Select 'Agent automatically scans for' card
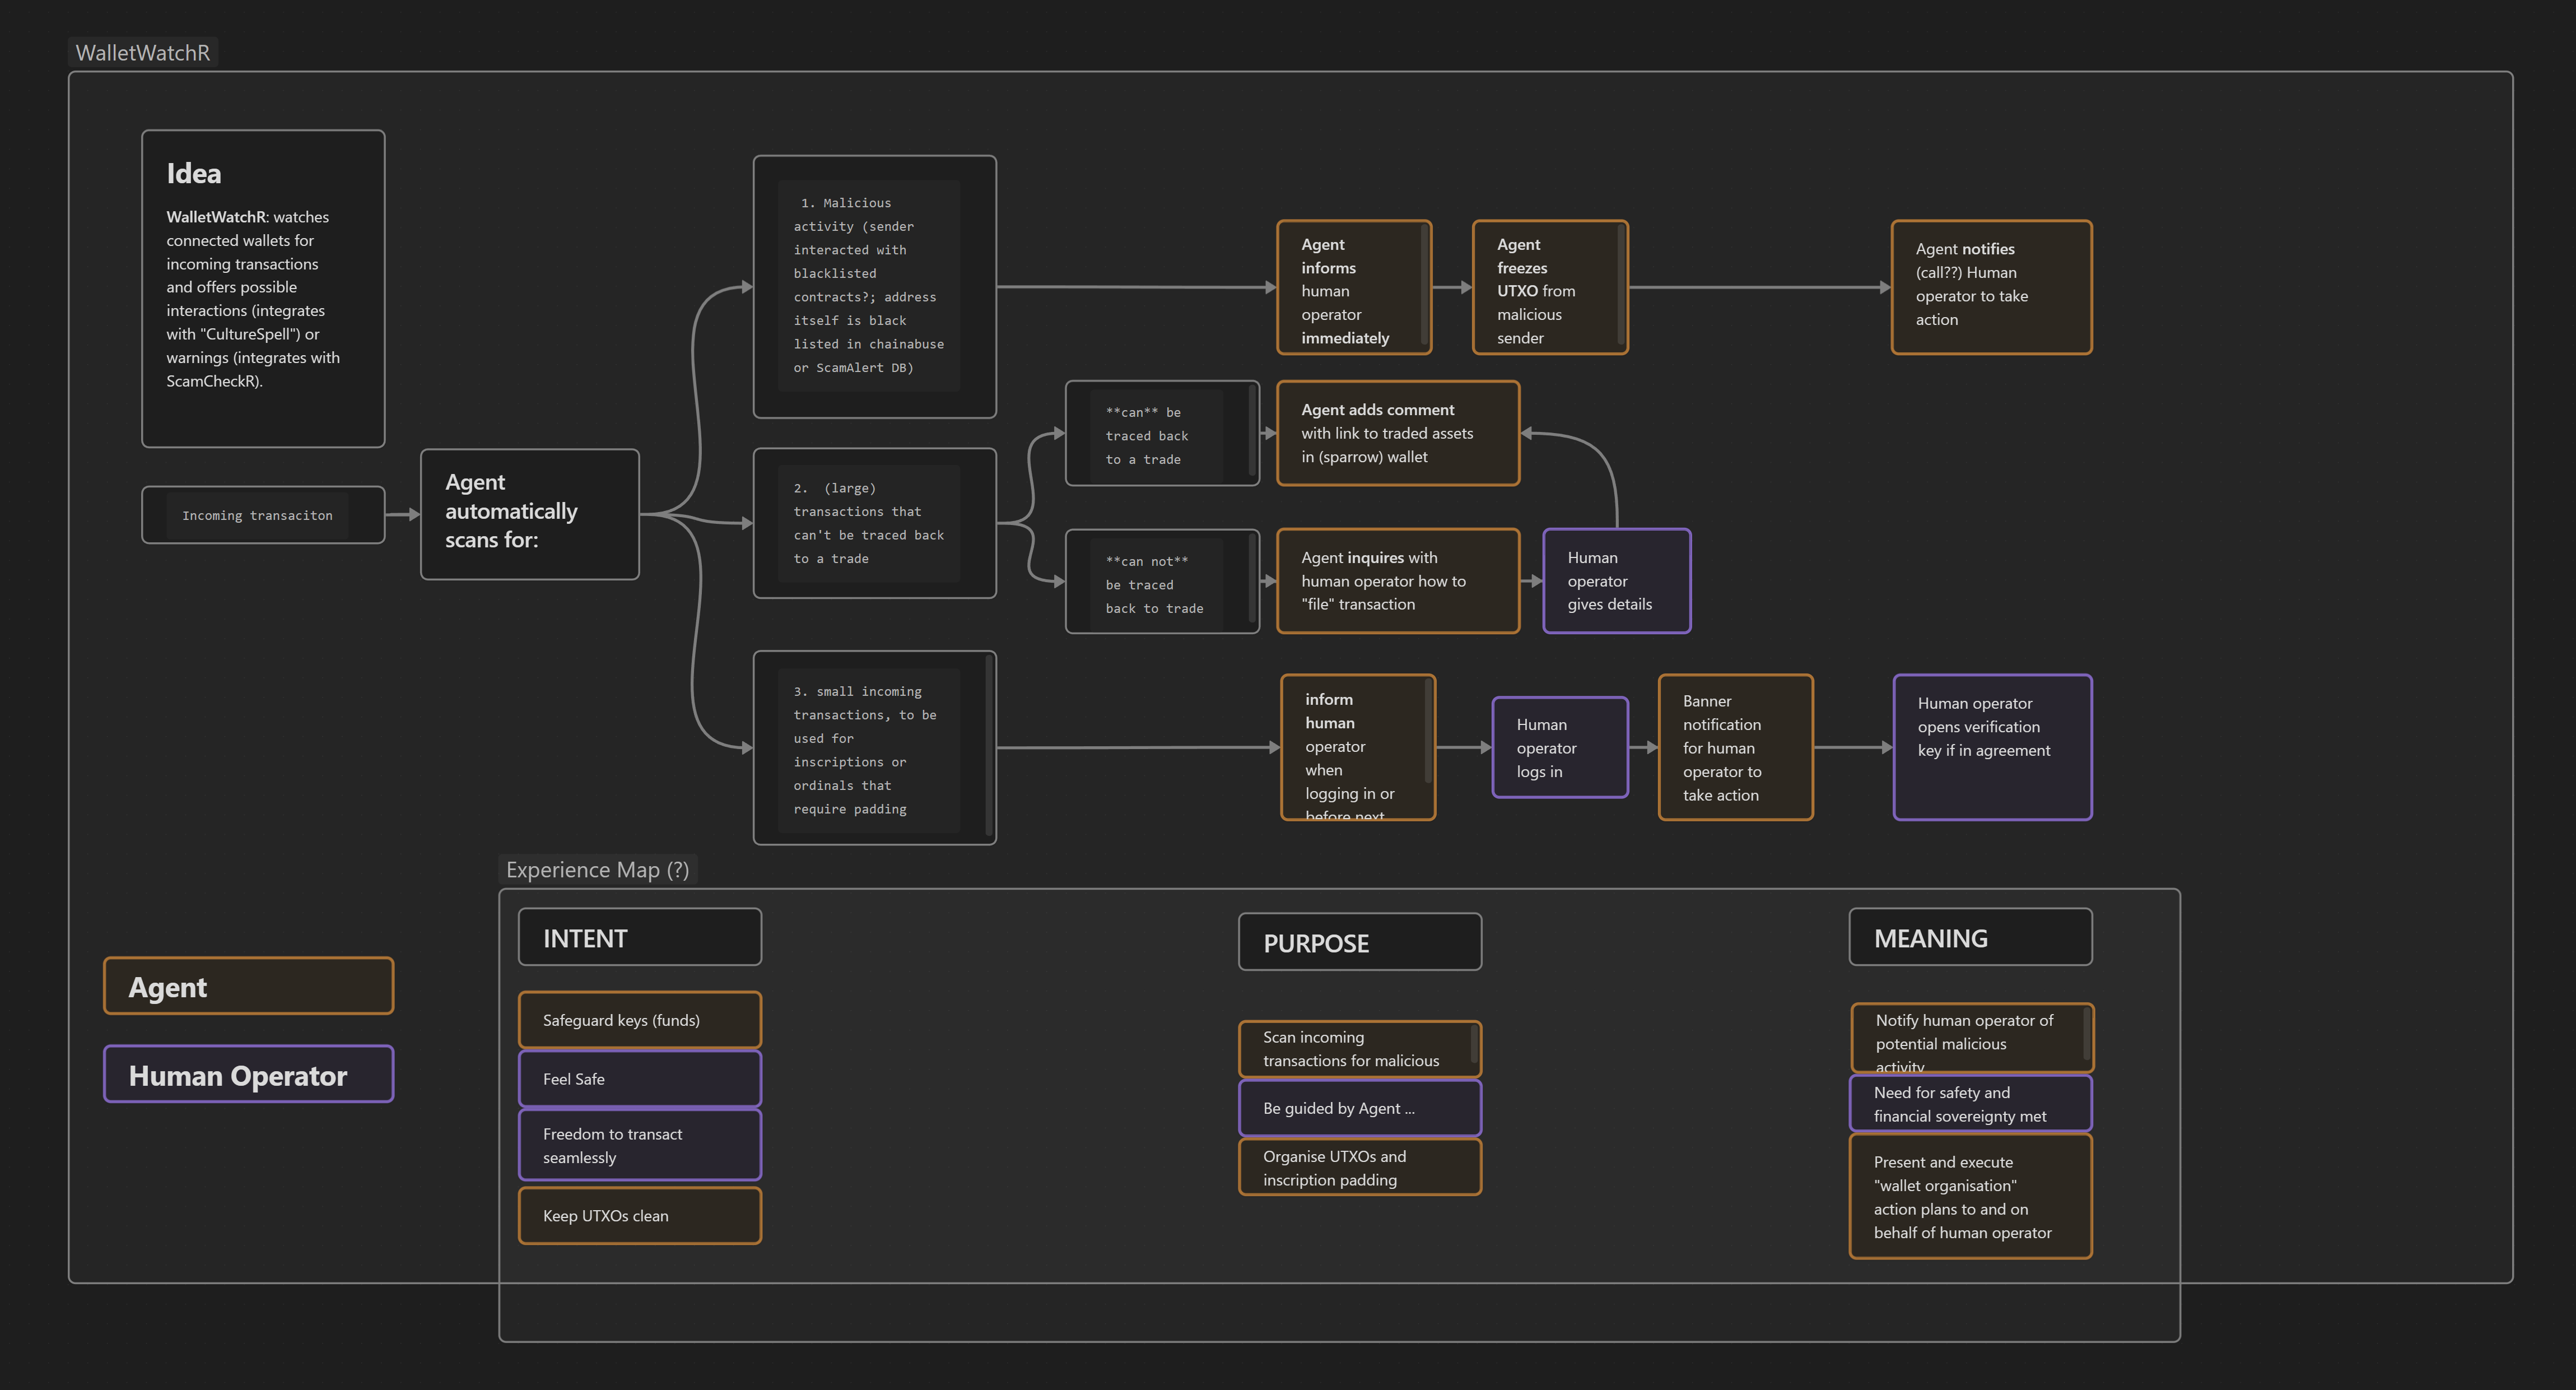Screen dimensions: 2576x1390 click(x=529, y=513)
